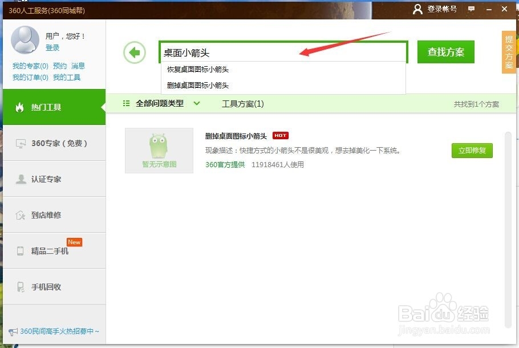Switch to 工具方案(1) tab

pyautogui.click(x=242, y=104)
